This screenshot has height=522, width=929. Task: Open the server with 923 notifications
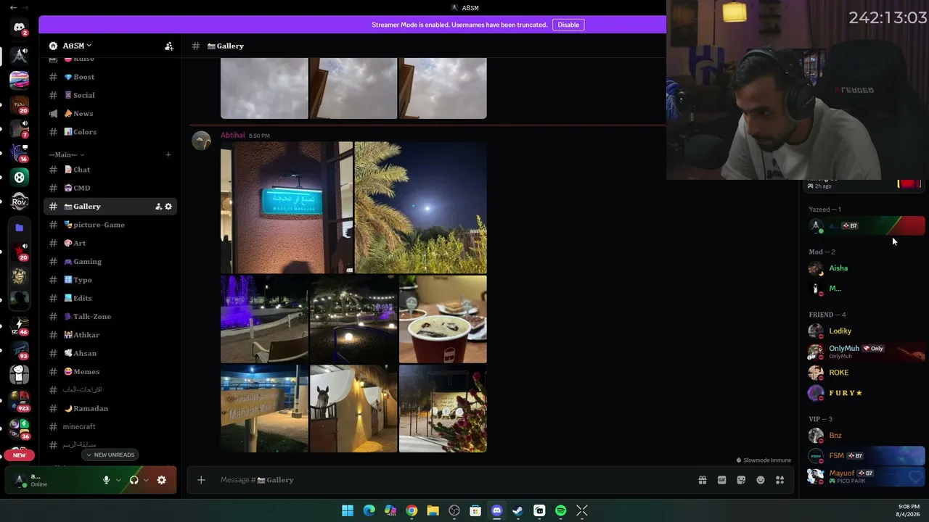20,401
